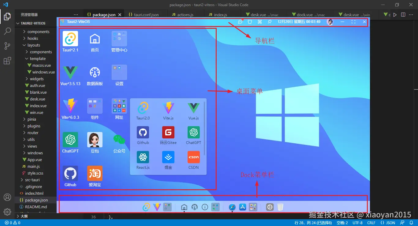
Task: Click the CSDN site icon
Action: [194, 157]
